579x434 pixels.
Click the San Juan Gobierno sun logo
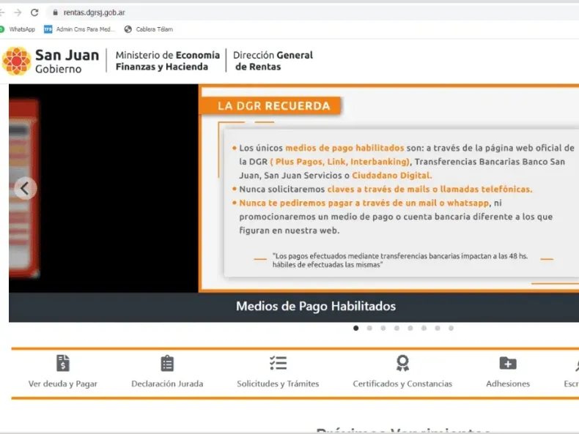(x=16, y=61)
